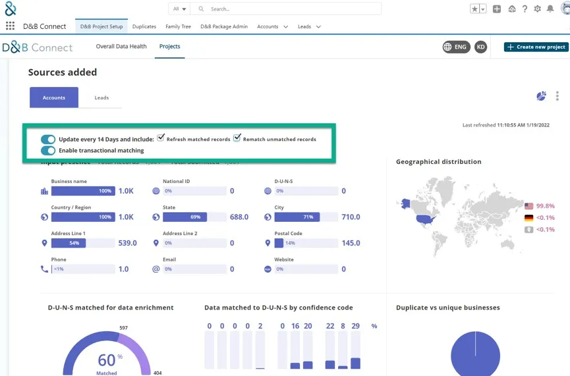
Task: Click the Website www icon
Action: 268,269
